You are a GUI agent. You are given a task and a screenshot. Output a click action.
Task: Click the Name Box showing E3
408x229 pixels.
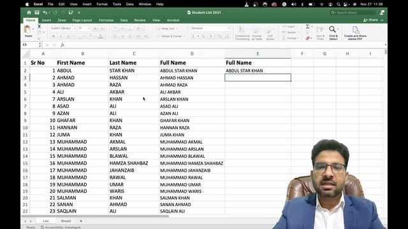[31, 45]
